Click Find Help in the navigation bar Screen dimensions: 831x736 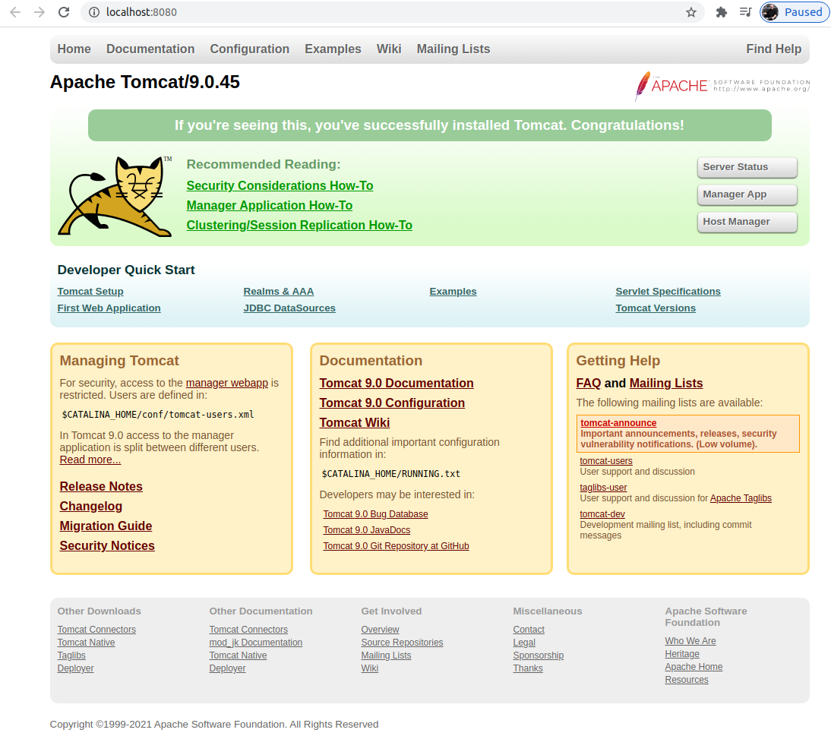[x=774, y=49]
